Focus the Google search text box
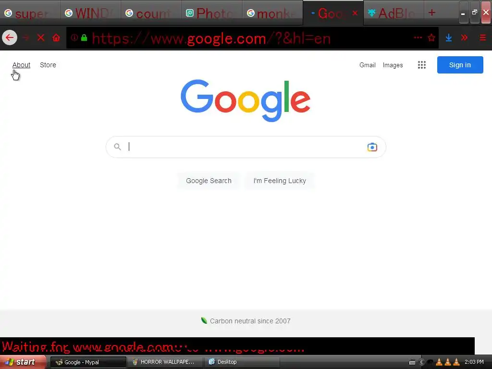 click(x=246, y=147)
